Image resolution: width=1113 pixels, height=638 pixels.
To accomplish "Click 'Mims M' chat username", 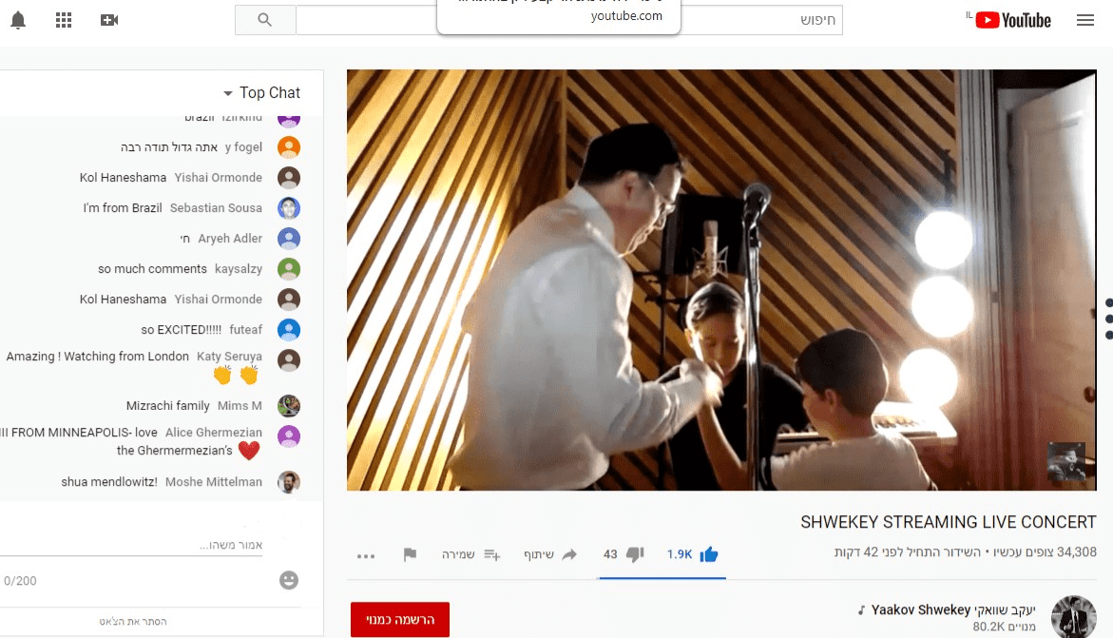I will (x=240, y=406).
